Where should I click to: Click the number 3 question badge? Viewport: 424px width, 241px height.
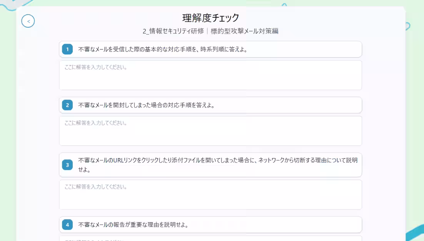[x=67, y=165]
